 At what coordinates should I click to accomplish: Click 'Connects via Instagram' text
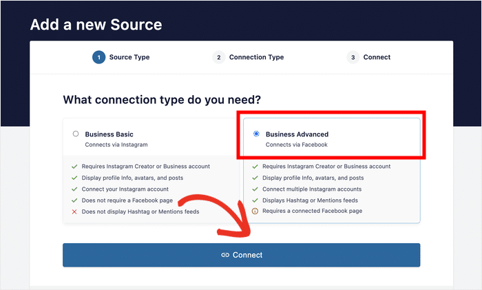coord(116,145)
